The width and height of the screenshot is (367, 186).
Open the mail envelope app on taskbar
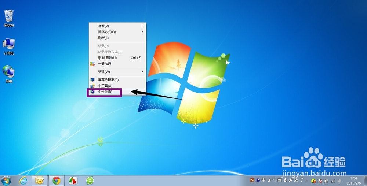[x=40, y=181]
